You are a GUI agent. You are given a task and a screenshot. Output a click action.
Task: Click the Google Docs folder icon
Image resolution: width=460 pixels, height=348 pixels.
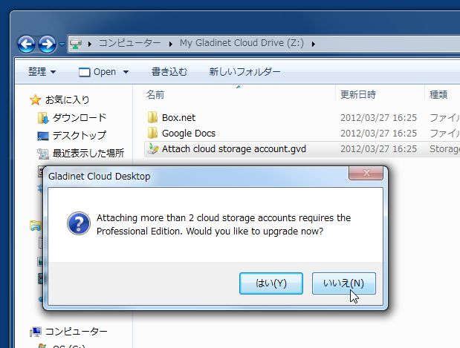[x=152, y=133]
